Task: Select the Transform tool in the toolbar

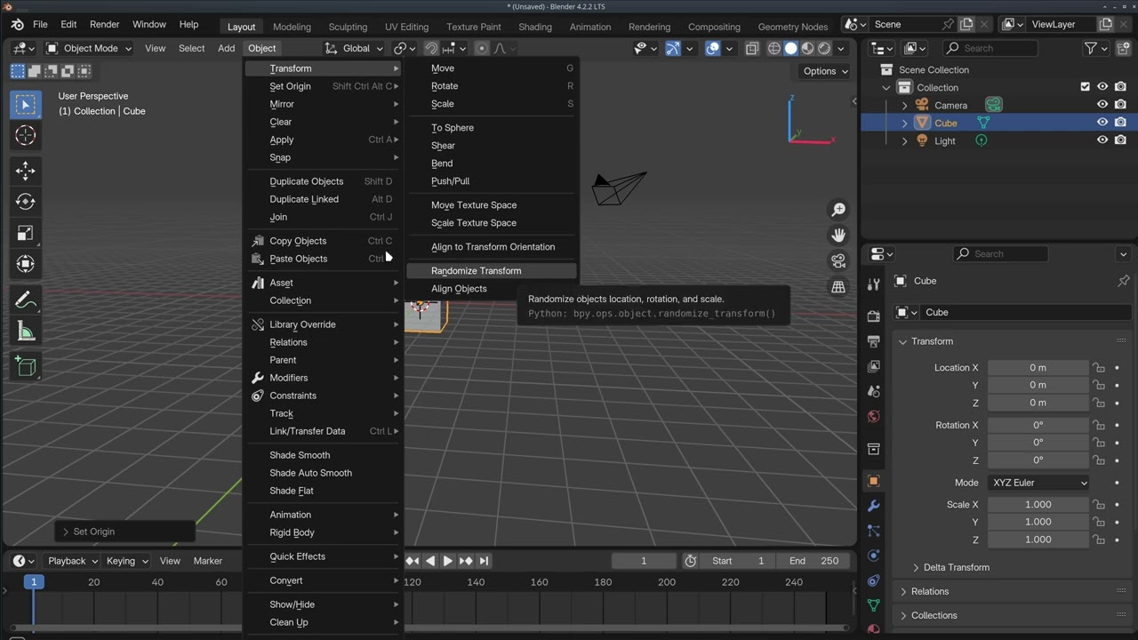Action: (x=25, y=264)
